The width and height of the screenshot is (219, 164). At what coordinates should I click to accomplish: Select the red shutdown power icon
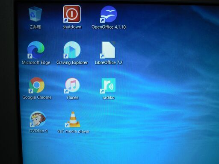[x=72, y=14]
